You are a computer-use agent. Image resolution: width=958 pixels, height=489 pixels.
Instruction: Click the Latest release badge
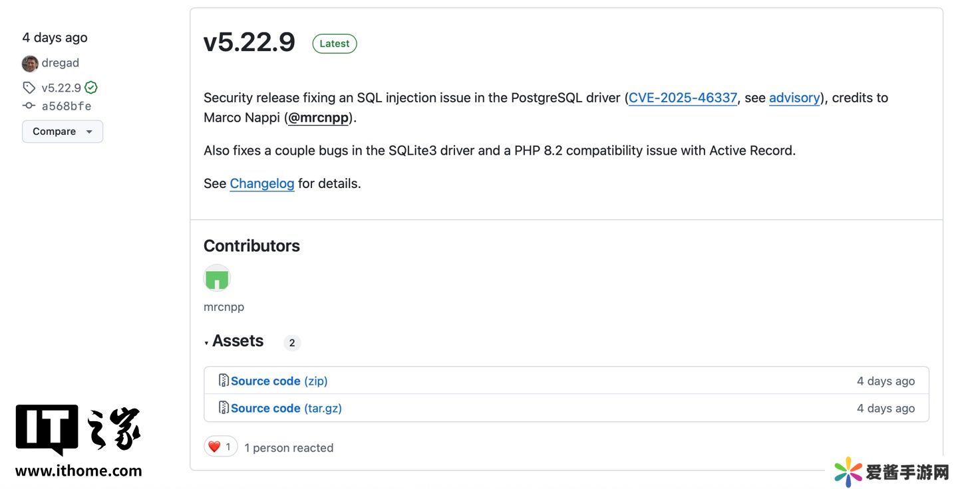click(x=335, y=44)
